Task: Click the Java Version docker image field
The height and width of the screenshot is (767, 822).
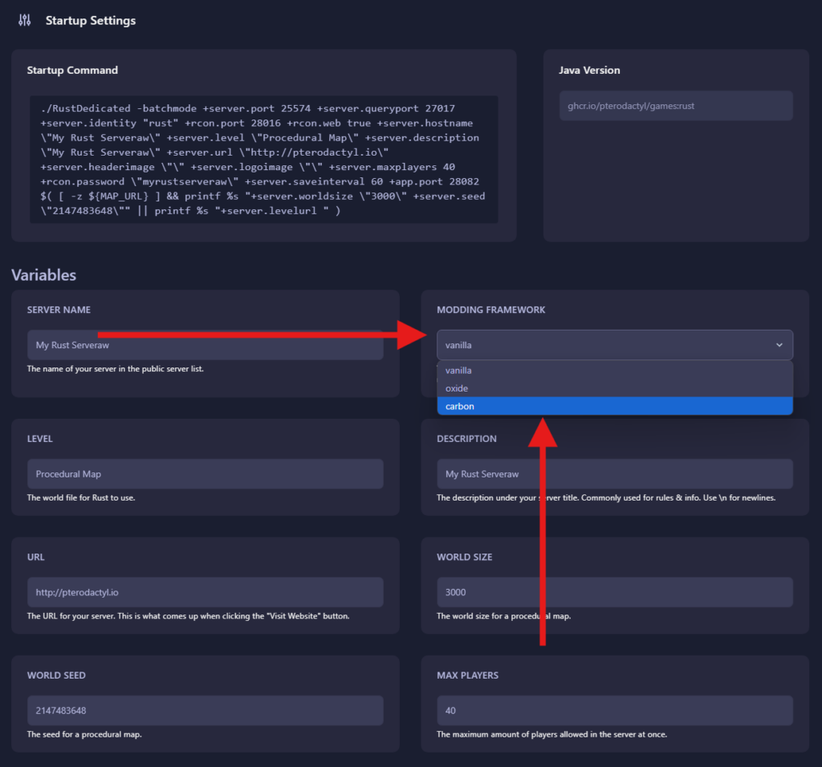Action: pyautogui.click(x=675, y=106)
